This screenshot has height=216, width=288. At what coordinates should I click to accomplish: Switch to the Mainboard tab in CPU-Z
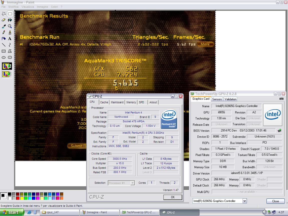[x=117, y=102]
